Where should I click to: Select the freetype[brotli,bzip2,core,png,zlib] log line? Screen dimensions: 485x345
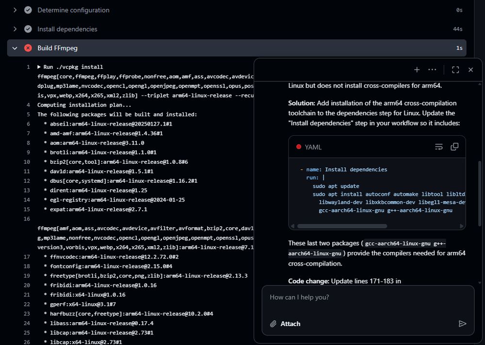tap(145, 276)
